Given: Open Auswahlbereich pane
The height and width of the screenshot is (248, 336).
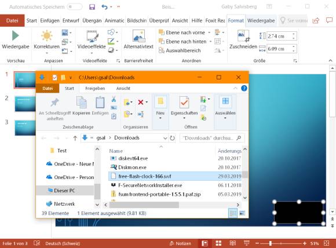Looking at the screenshot, I should (x=180, y=50).
